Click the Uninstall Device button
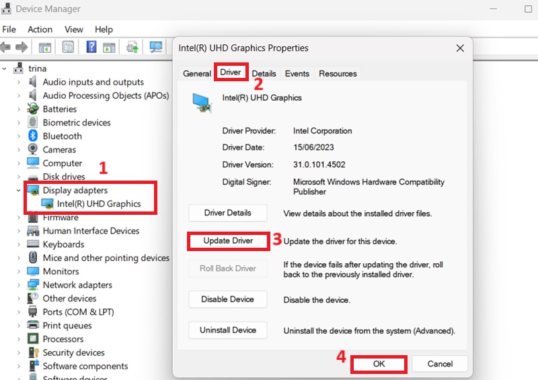The image size is (538, 380). (228, 330)
